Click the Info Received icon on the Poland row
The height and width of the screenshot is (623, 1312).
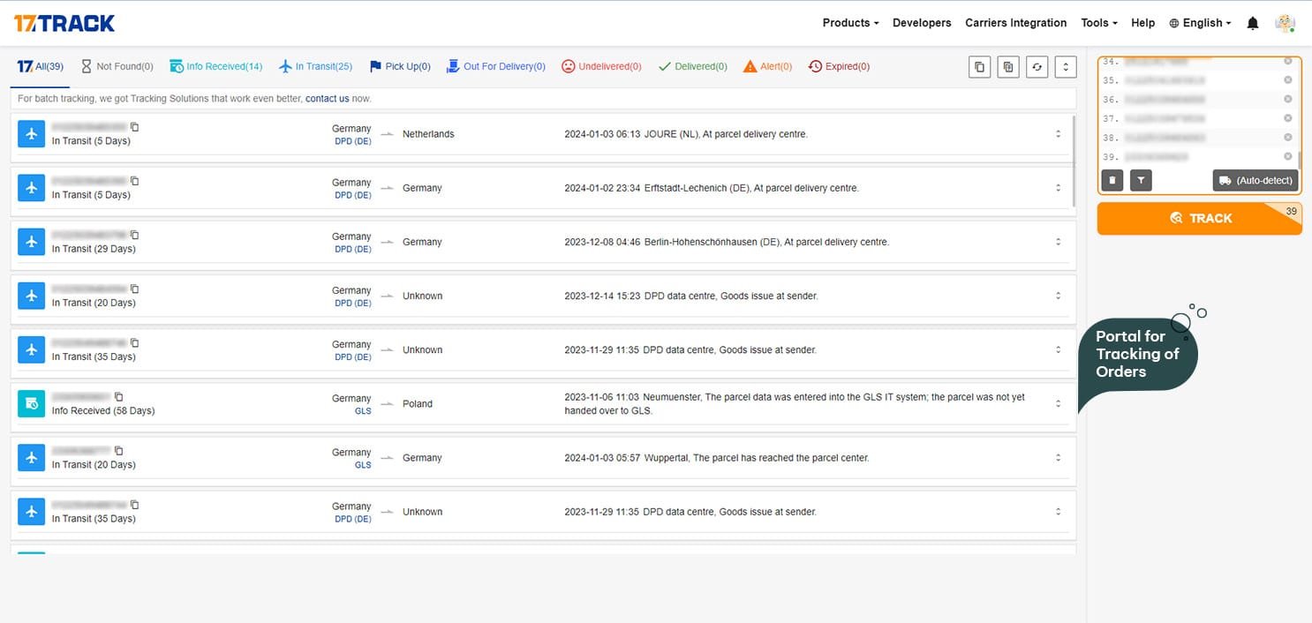(32, 404)
